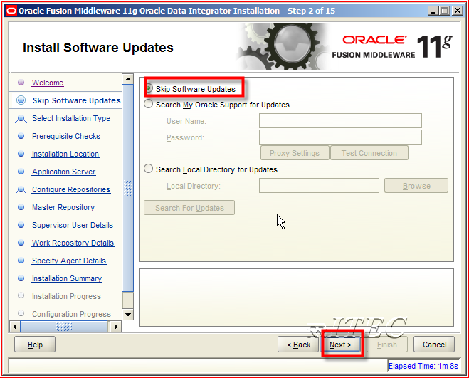Click the Test Connection button
Viewport: 469px width, 378px height.
tap(369, 153)
